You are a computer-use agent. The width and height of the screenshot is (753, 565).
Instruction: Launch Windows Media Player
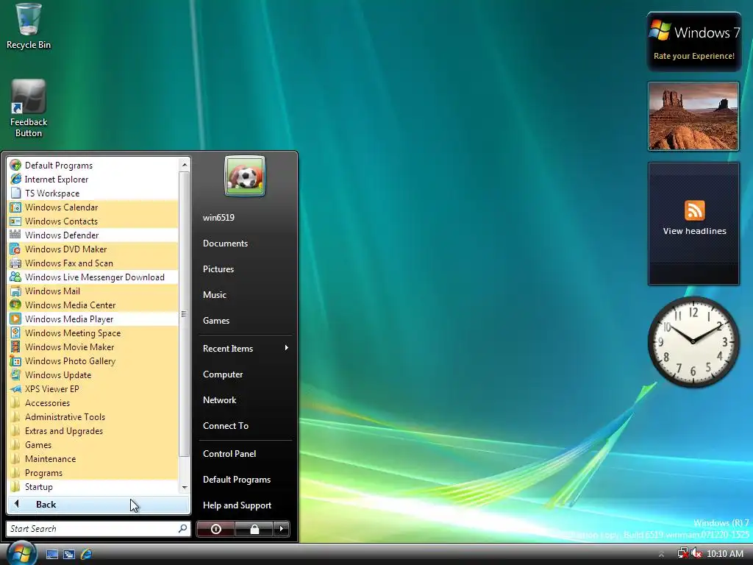point(93,319)
